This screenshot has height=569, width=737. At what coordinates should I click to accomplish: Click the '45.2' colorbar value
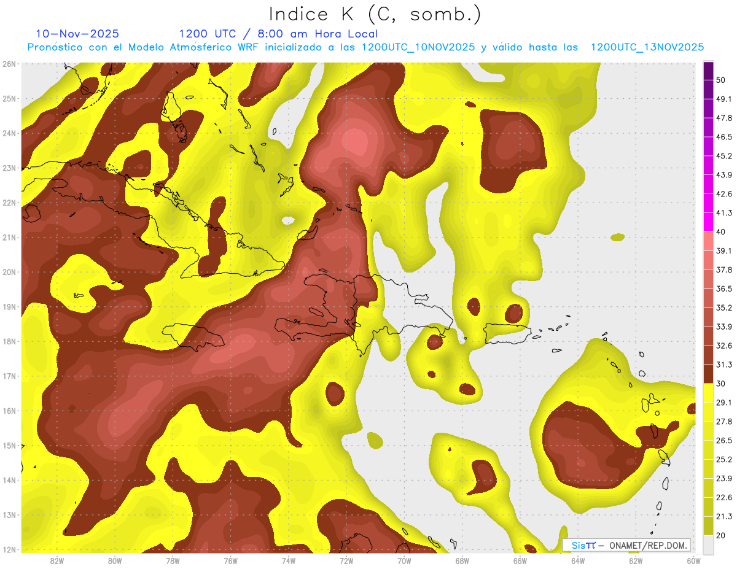pyautogui.click(x=724, y=156)
